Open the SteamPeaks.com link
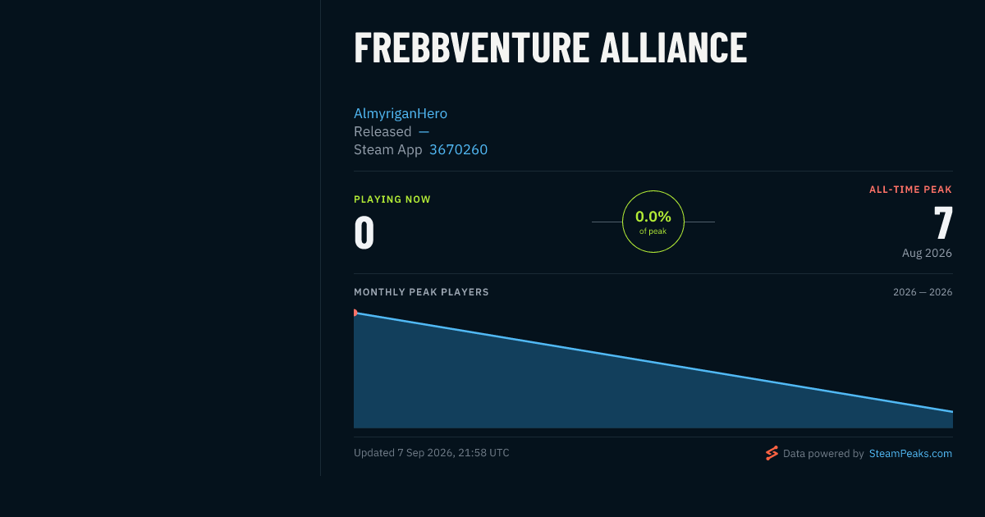This screenshot has height=517, width=985. point(910,453)
